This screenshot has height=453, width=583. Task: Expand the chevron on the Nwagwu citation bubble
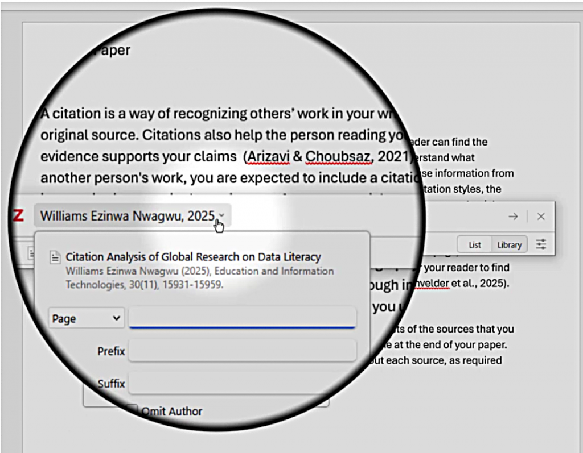click(x=222, y=215)
